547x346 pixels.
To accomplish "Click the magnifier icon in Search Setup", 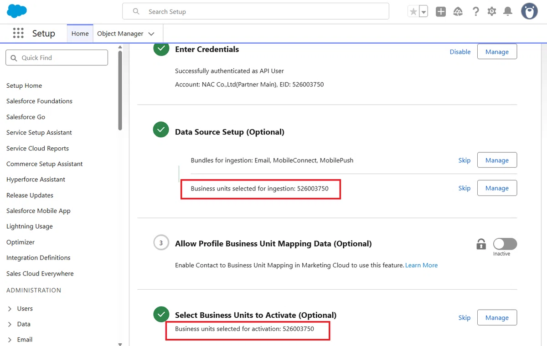I will click(136, 11).
